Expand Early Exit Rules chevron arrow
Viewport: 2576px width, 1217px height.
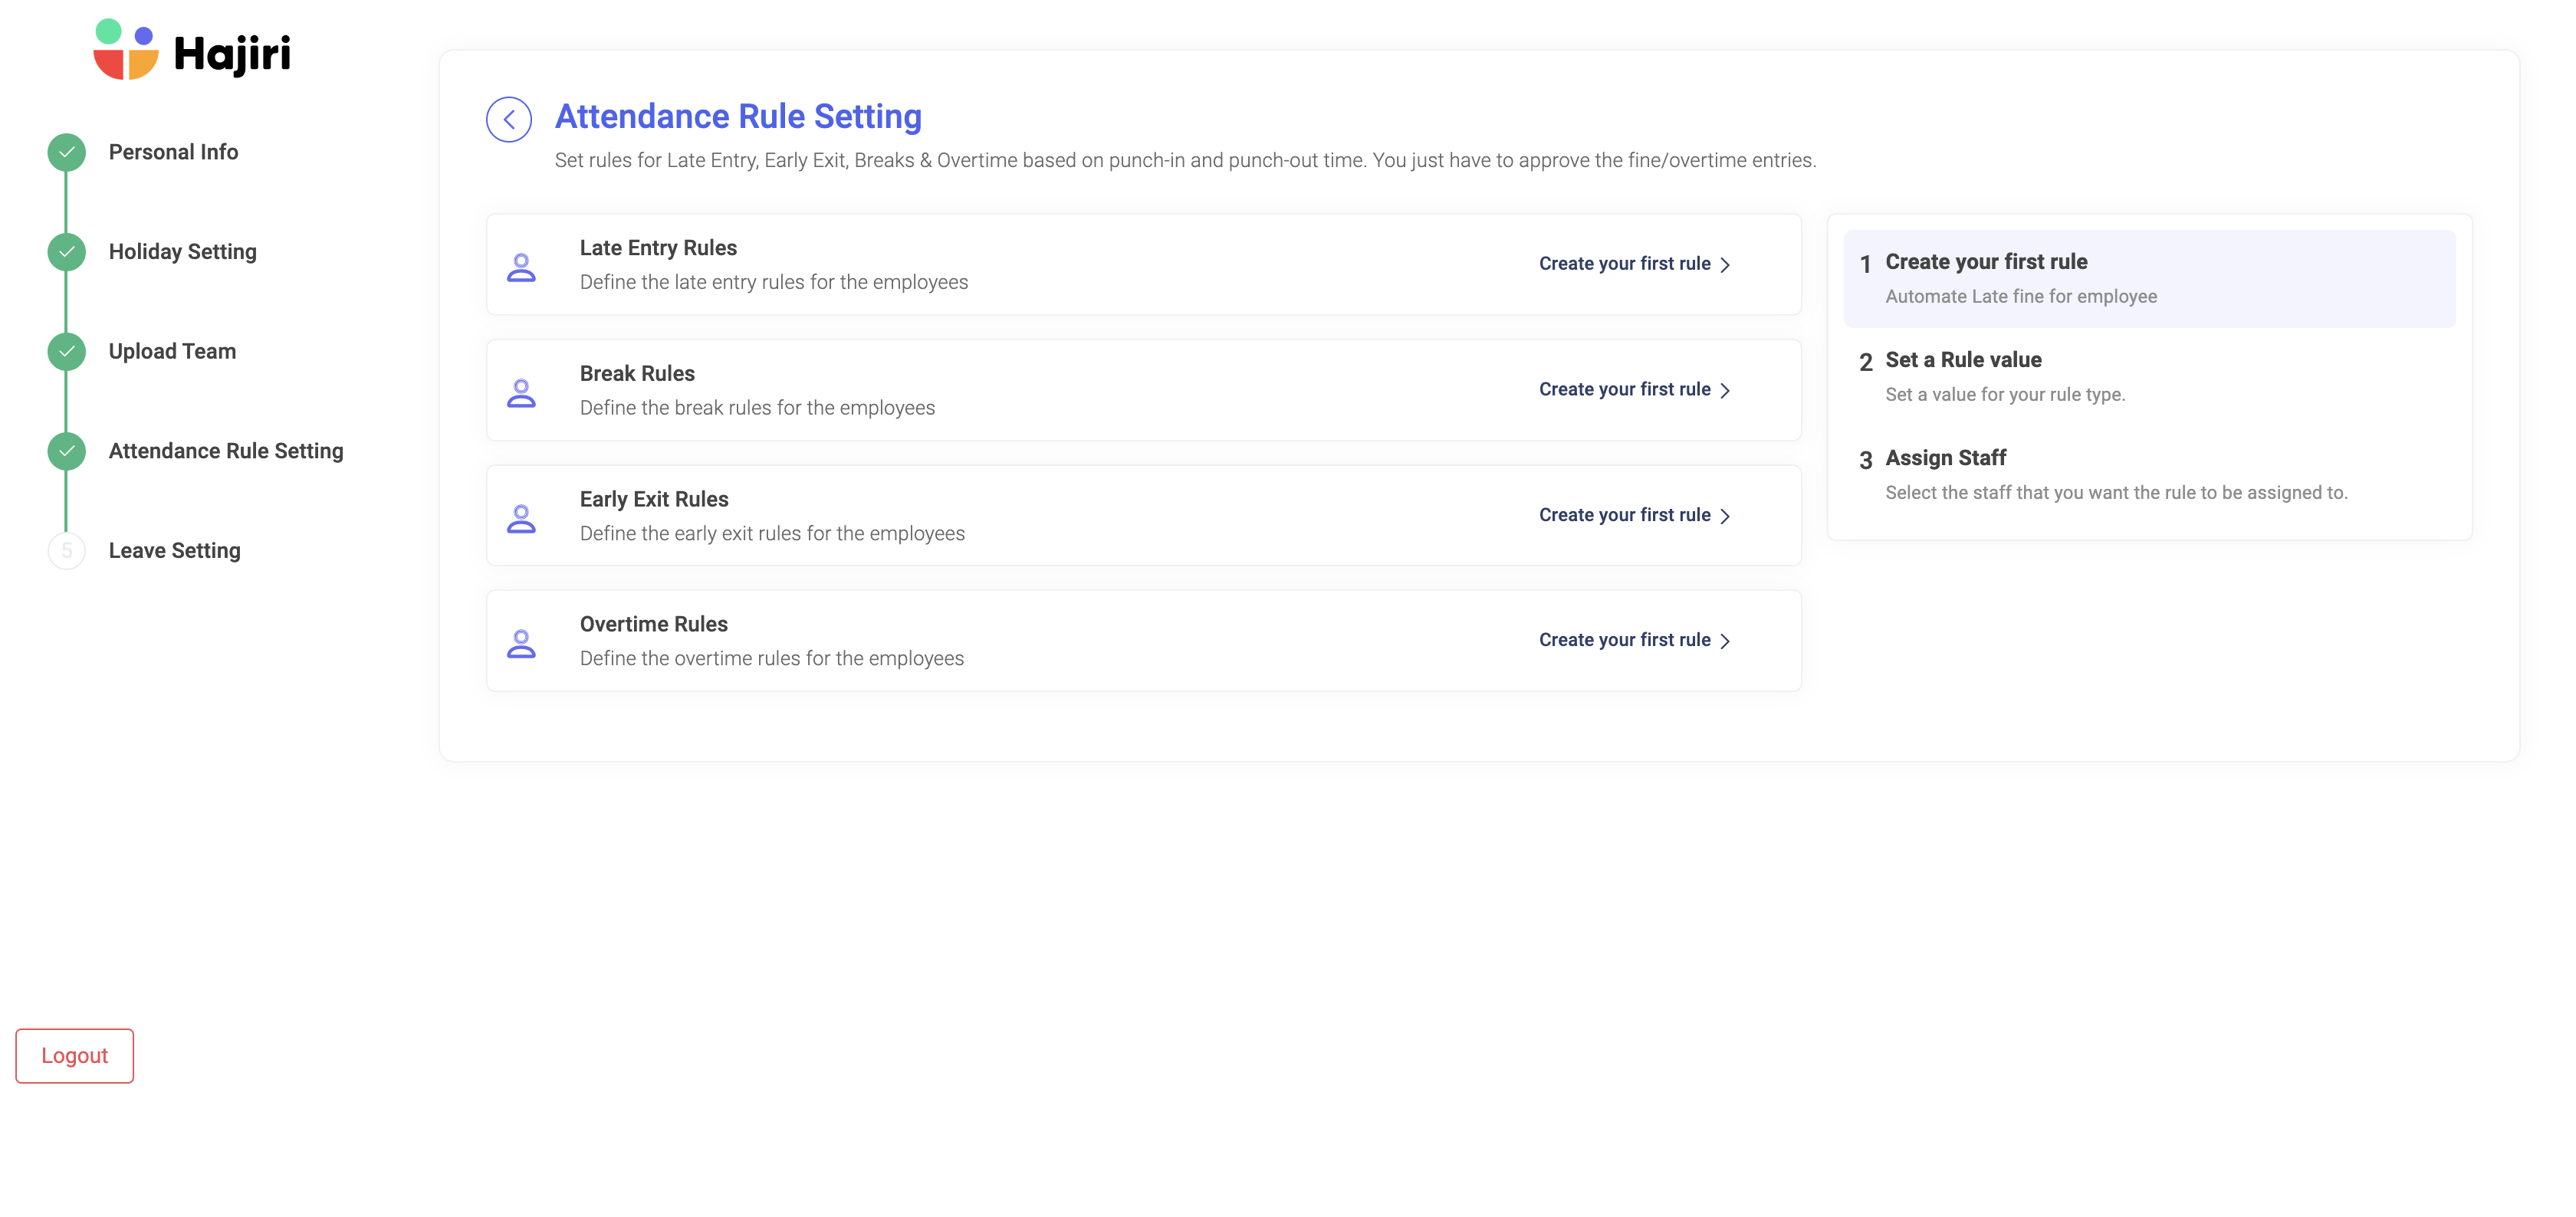click(x=1725, y=516)
